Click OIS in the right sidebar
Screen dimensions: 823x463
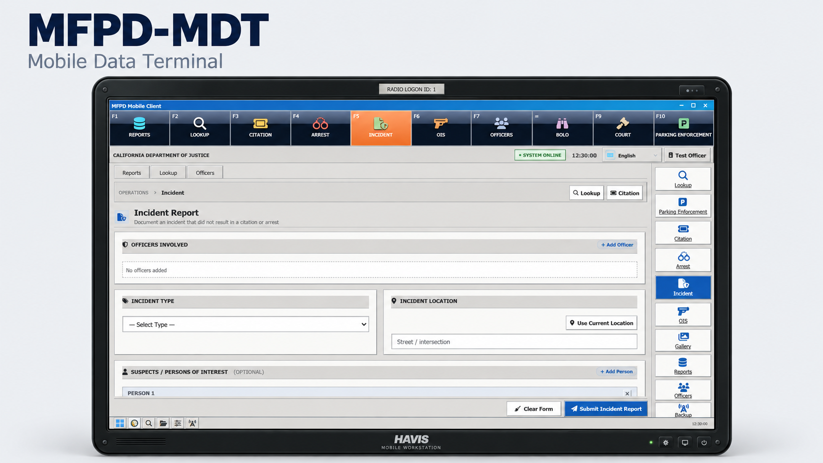[683, 314]
